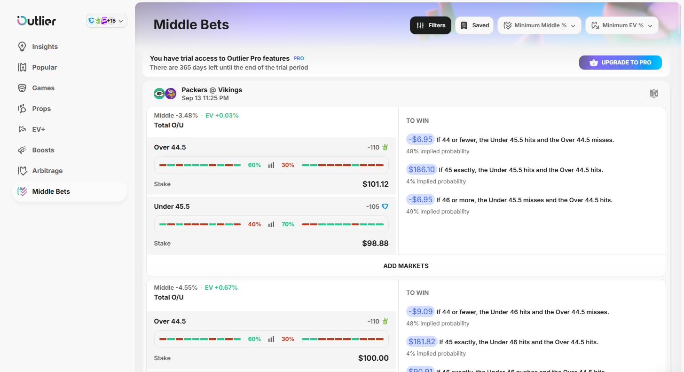The height and width of the screenshot is (372, 684).
Task: Click the Arbitrage sidebar icon
Action: [22, 171]
